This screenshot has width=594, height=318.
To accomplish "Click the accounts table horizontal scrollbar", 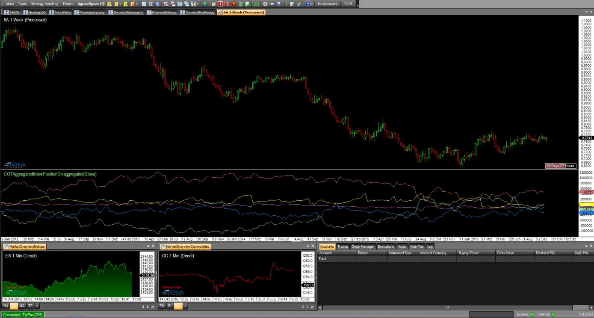I will [x=448, y=307].
